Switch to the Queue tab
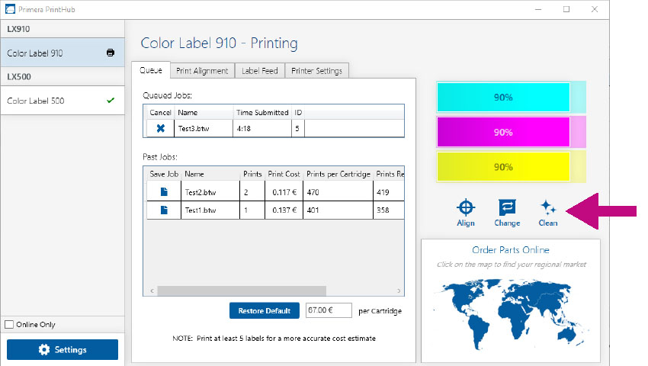The height and width of the screenshot is (366, 648). tap(151, 70)
